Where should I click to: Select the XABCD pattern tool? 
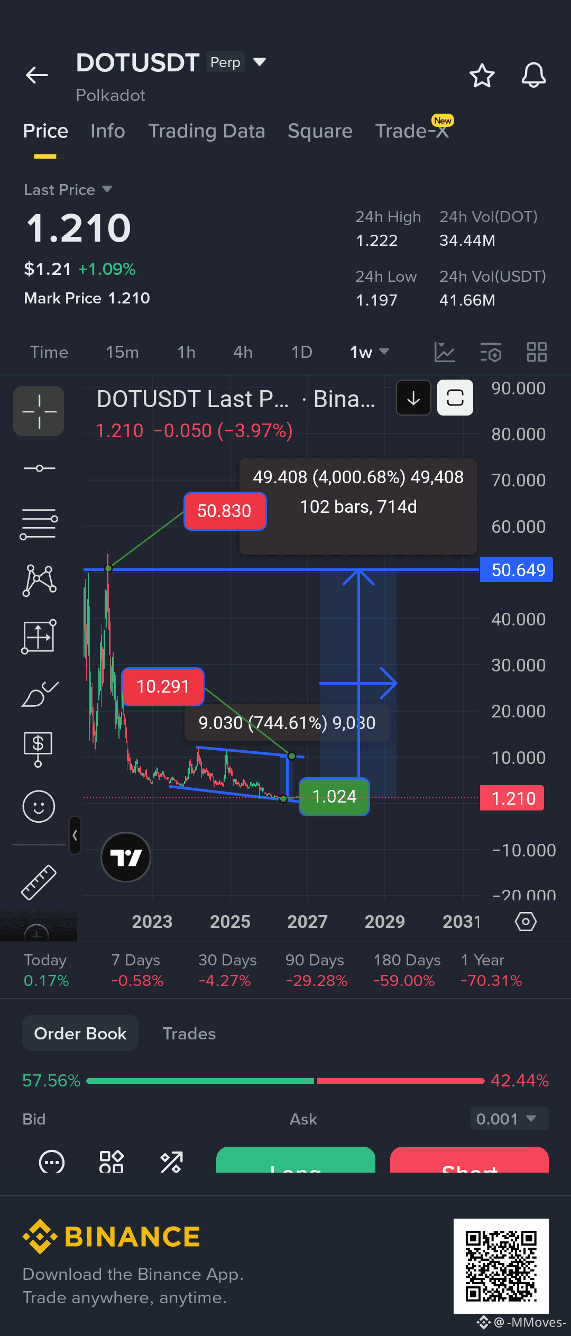coord(39,580)
